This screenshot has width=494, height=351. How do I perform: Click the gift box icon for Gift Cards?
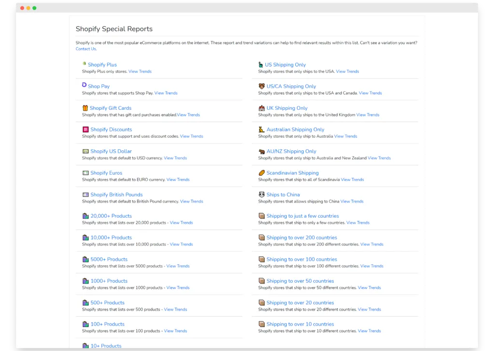click(x=85, y=108)
